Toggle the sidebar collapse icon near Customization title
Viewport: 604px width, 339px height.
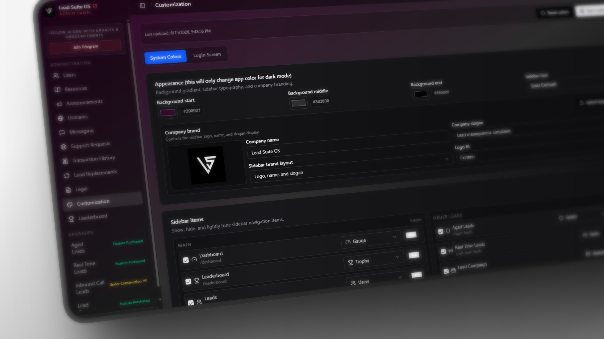[x=143, y=6]
